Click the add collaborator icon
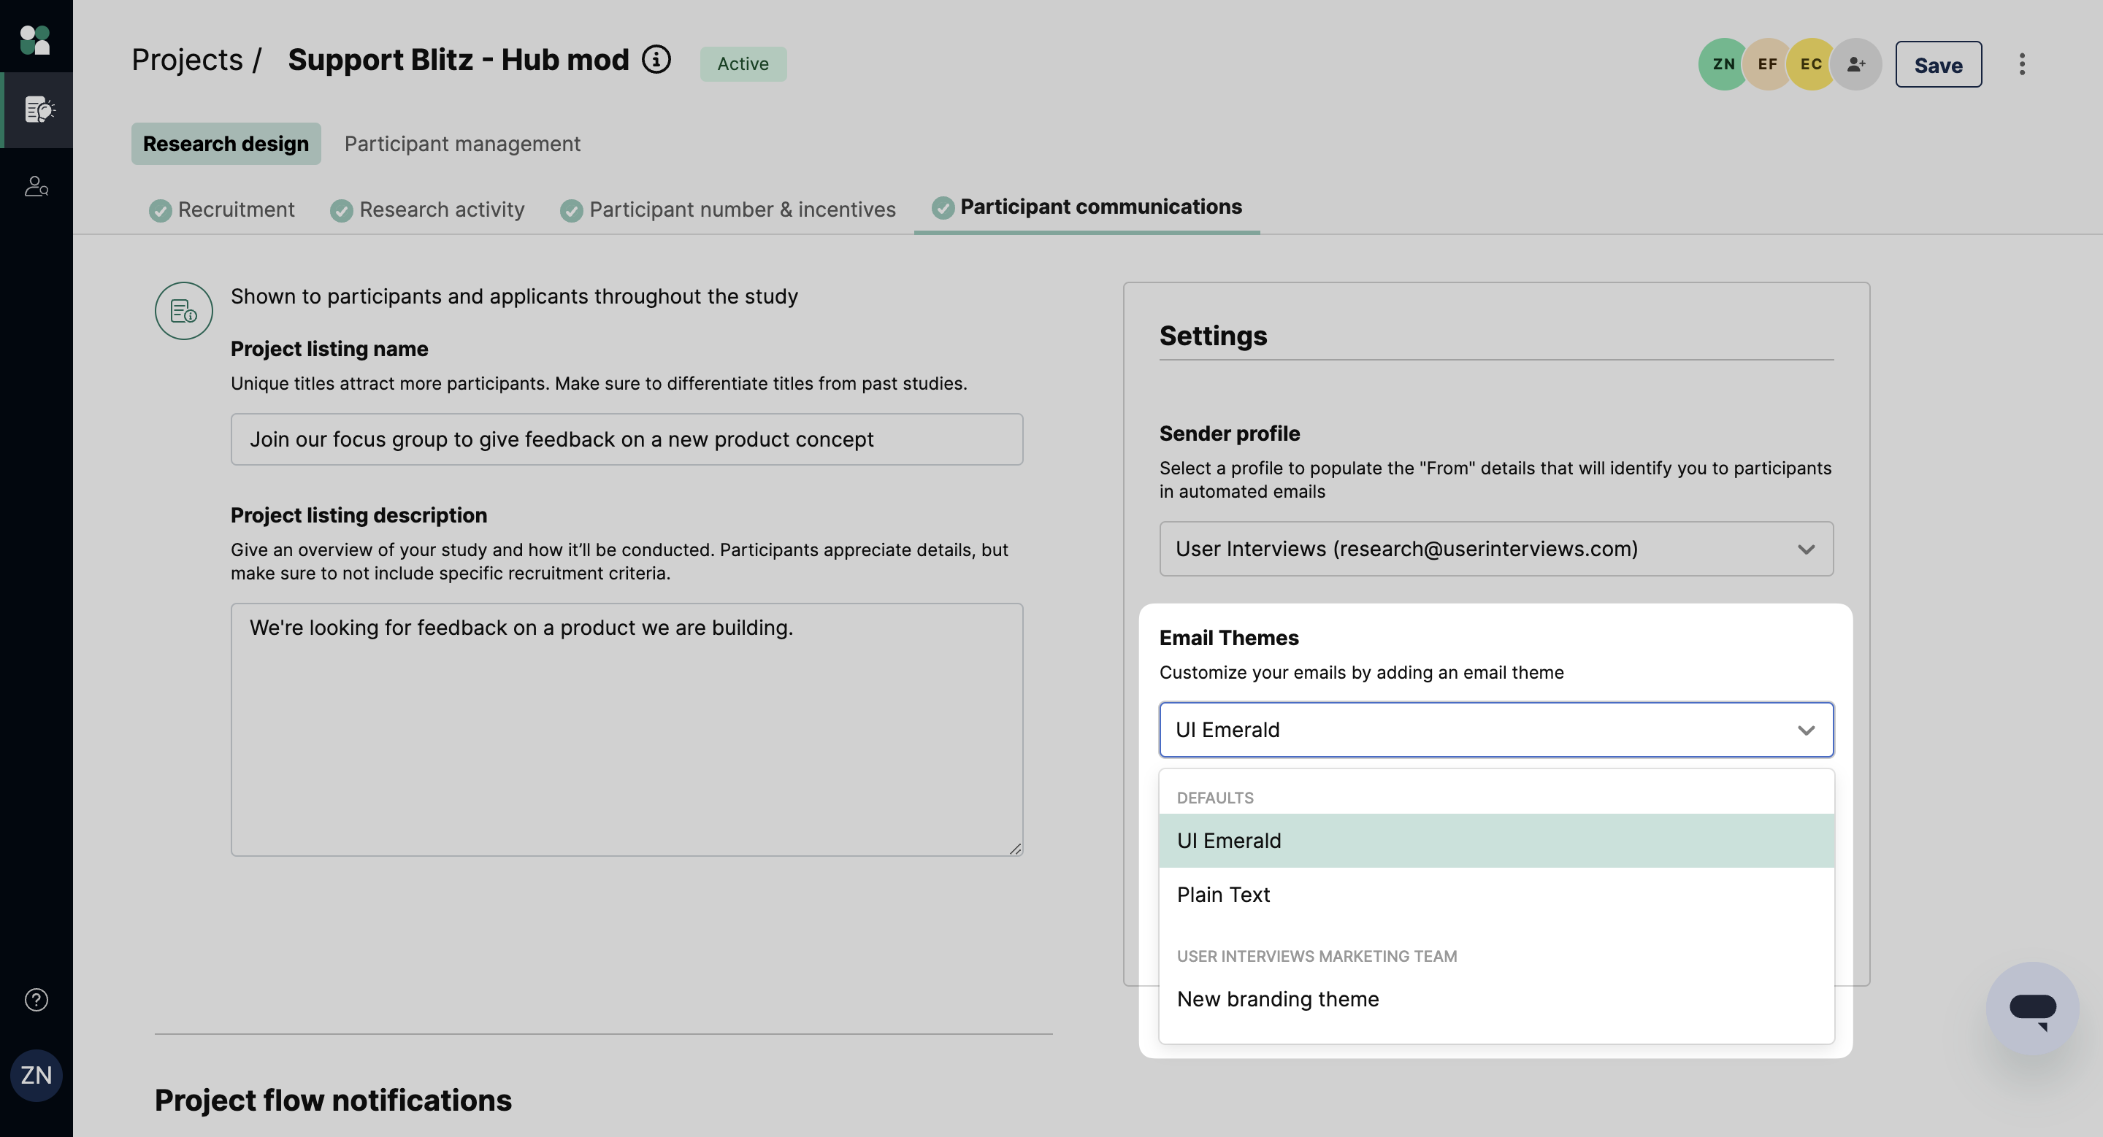 pyautogui.click(x=1855, y=64)
